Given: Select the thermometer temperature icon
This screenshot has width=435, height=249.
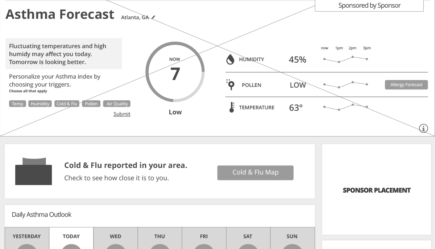Looking at the screenshot, I should (x=232, y=107).
